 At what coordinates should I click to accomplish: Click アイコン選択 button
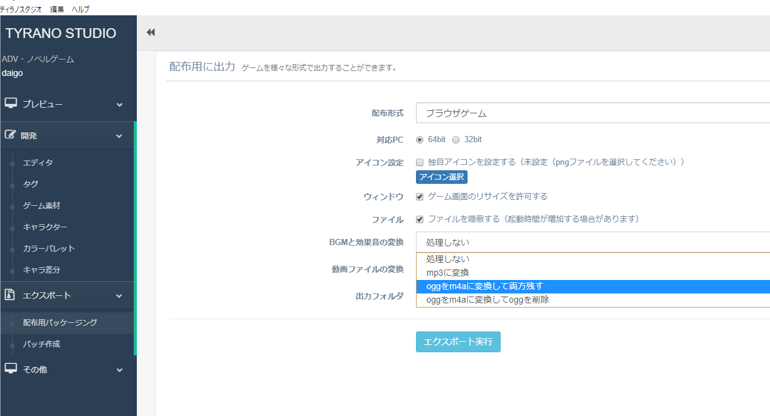pos(442,177)
